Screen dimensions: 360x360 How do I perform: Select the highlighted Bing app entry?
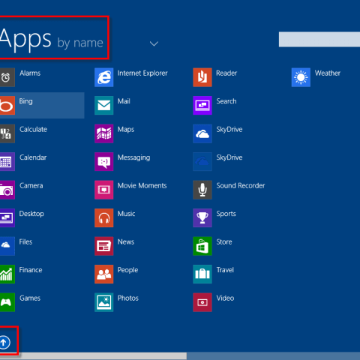point(42,105)
